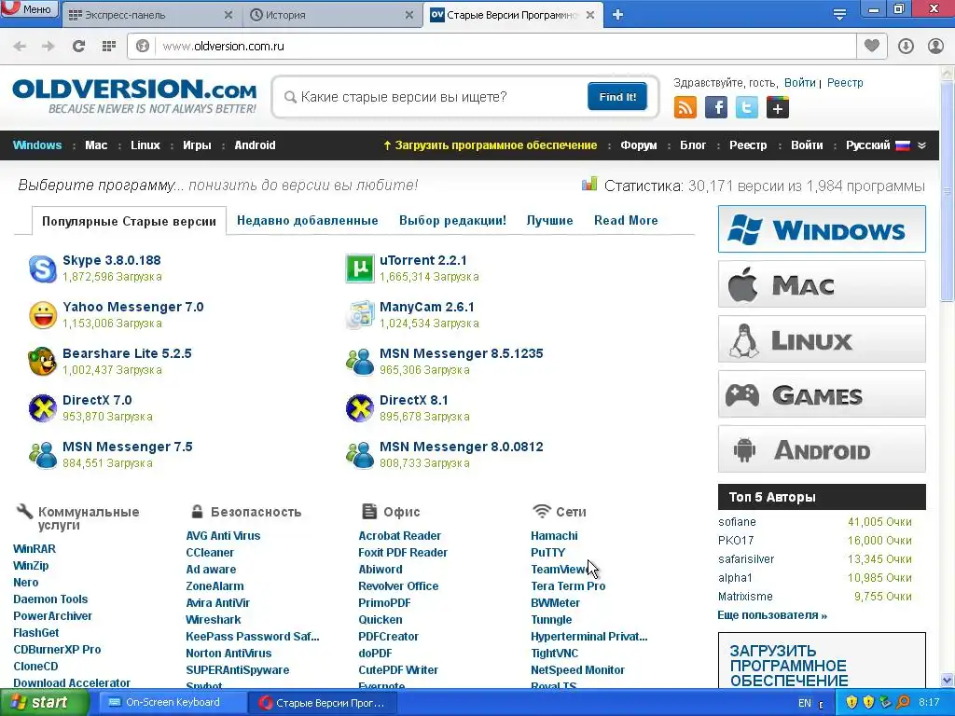The width and height of the screenshot is (955, 716).
Task: Open the Еще пользователя link
Action: 772,615
